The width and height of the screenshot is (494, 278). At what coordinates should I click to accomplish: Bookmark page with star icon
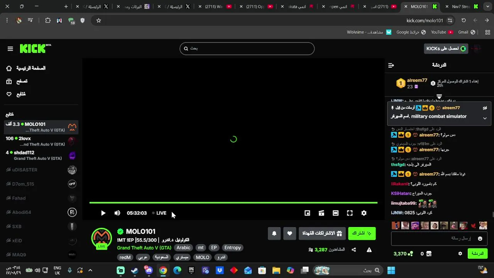coord(98,20)
